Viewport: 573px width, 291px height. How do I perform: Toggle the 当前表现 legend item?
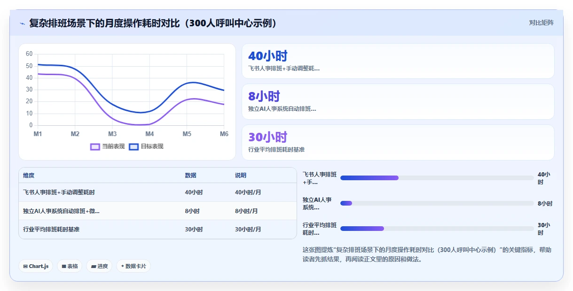coord(108,146)
